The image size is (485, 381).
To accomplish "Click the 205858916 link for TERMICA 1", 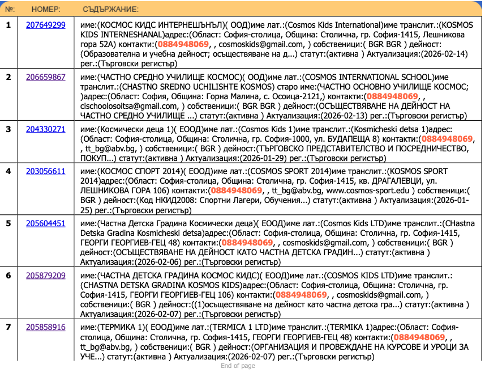I will point(46,327).
